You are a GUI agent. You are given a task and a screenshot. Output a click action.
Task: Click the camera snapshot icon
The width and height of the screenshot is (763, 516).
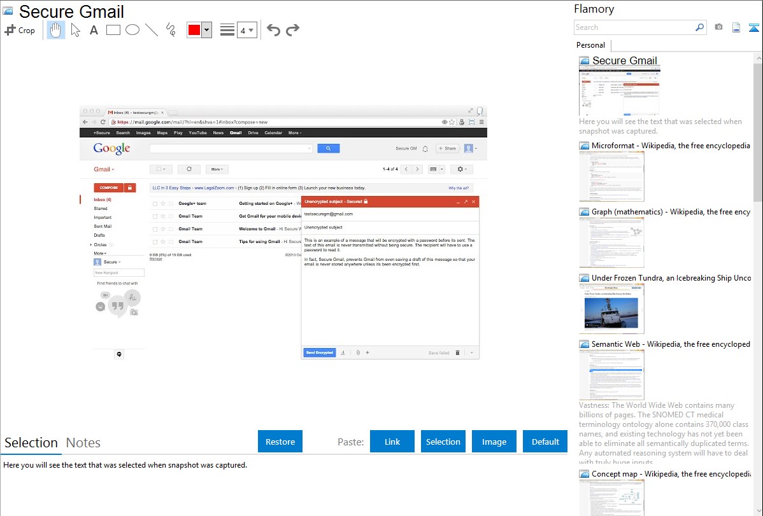pos(718,27)
